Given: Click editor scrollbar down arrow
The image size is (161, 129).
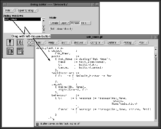Looking at the screenshot, I should point(156,56).
